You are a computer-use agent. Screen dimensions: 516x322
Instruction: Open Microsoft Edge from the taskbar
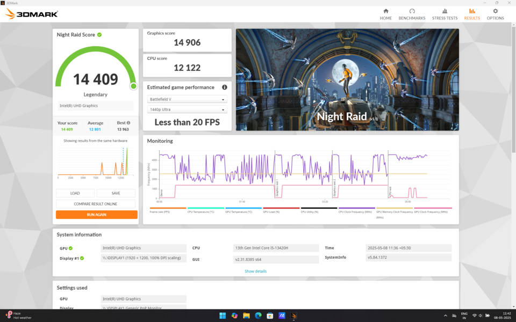coord(258,316)
